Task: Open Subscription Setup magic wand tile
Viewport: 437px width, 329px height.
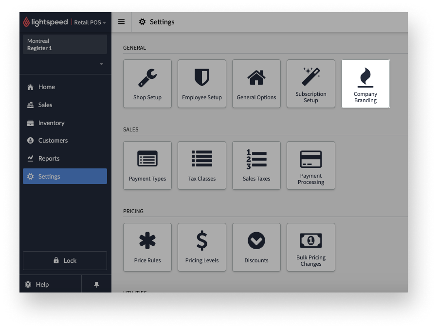Action: (x=311, y=84)
